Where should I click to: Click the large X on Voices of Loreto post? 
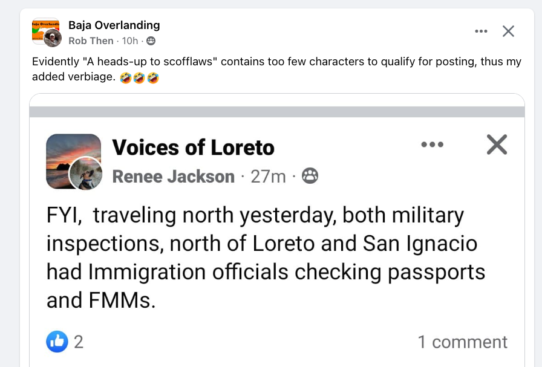(497, 145)
